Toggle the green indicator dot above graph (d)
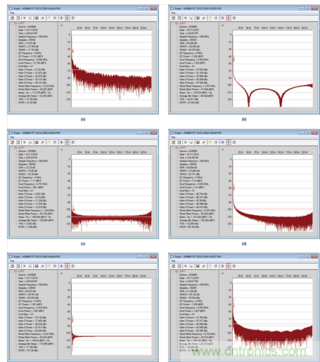 tap(222, 149)
